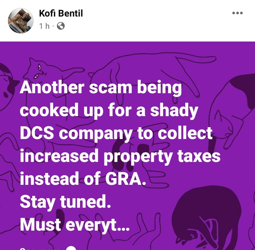Tap the purple post background area

click(127, 146)
